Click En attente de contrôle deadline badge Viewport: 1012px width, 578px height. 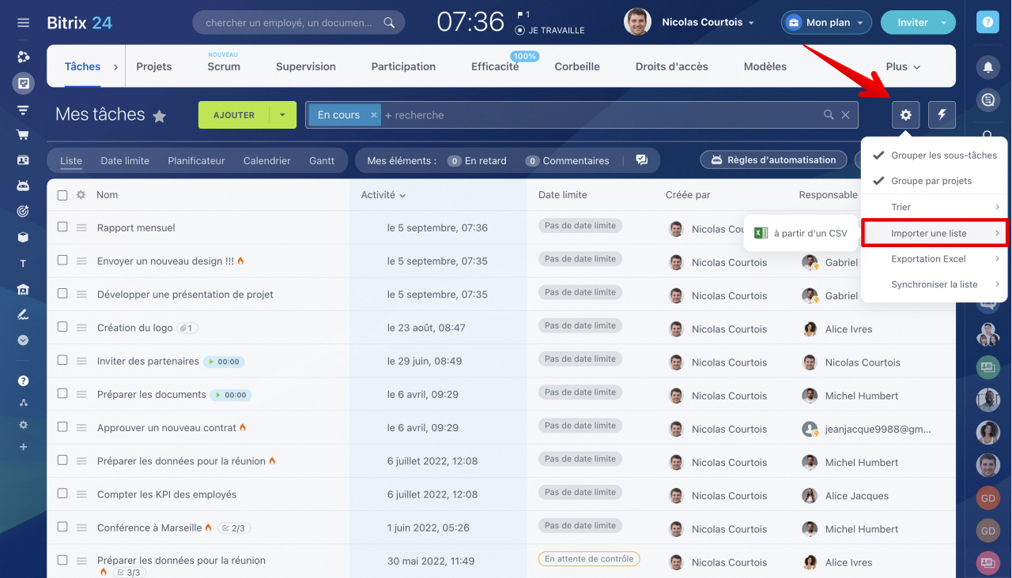click(589, 559)
